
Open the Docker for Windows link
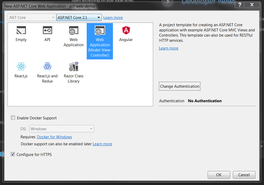pyautogui.click(x=54, y=137)
